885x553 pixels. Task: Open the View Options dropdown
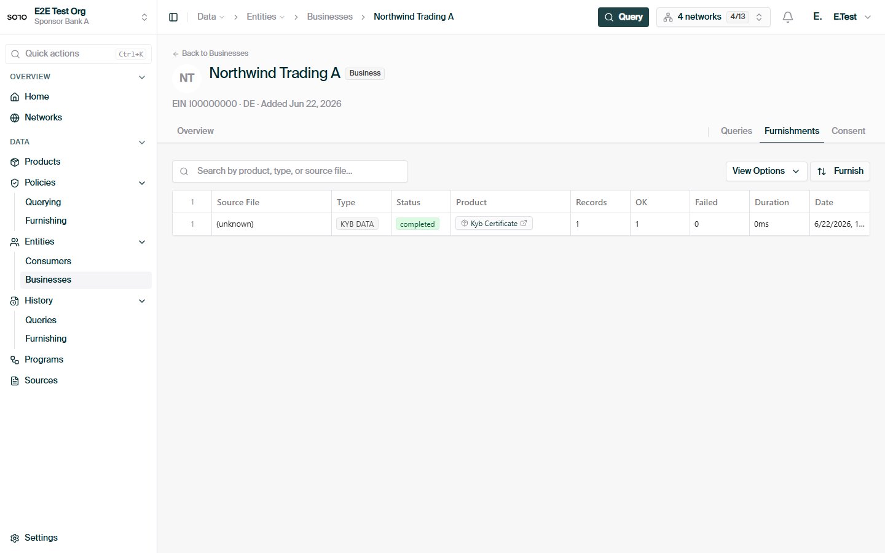click(x=766, y=171)
